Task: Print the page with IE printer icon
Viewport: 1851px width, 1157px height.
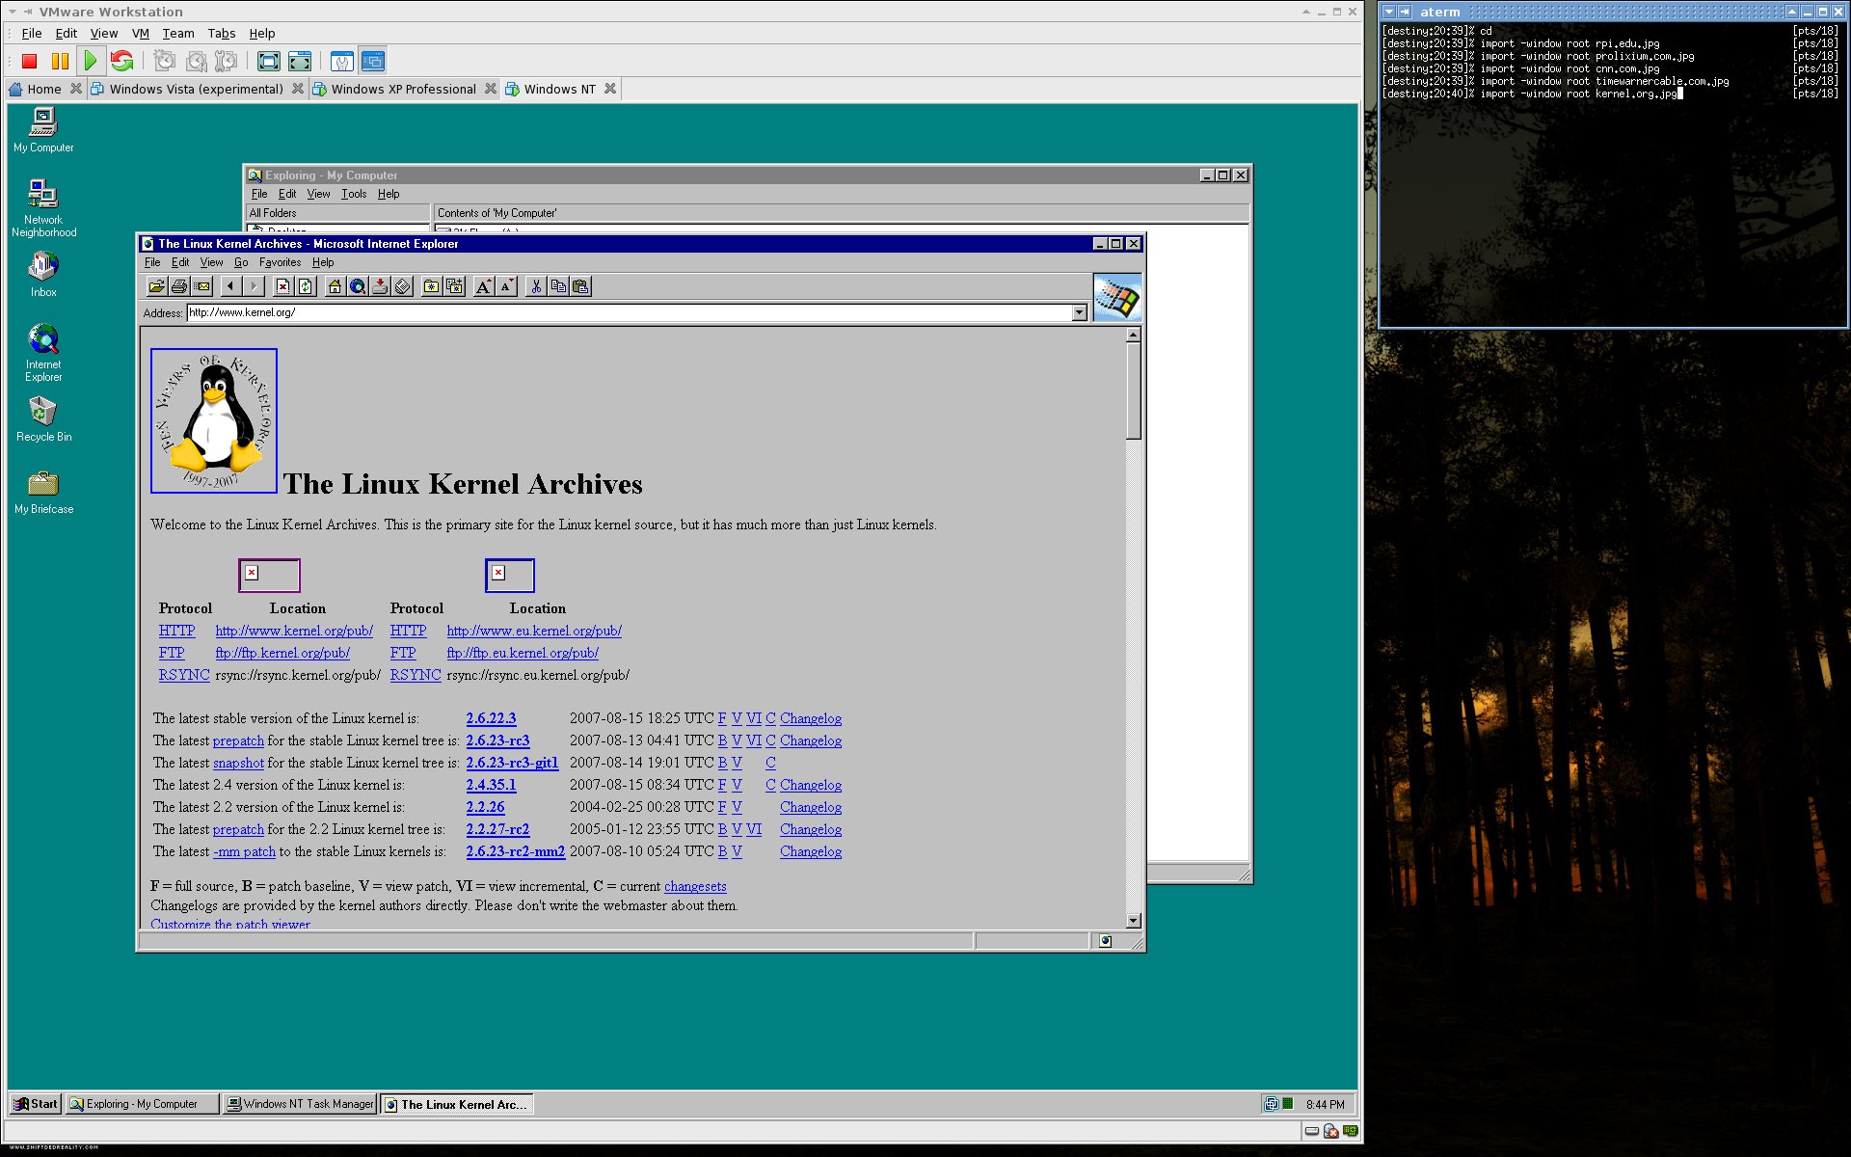Action: tap(178, 286)
